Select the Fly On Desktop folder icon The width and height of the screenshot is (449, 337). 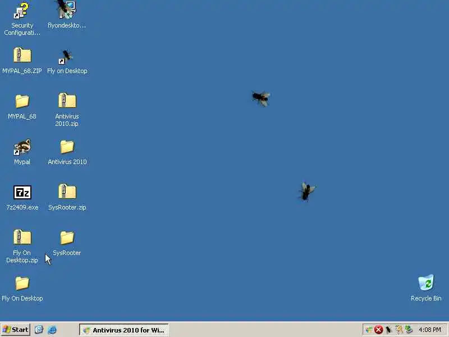click(22, 283)
